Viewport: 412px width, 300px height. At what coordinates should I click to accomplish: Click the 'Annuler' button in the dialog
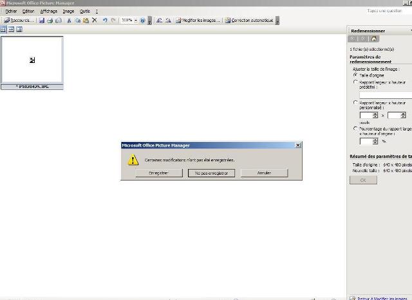pos(264,173)
